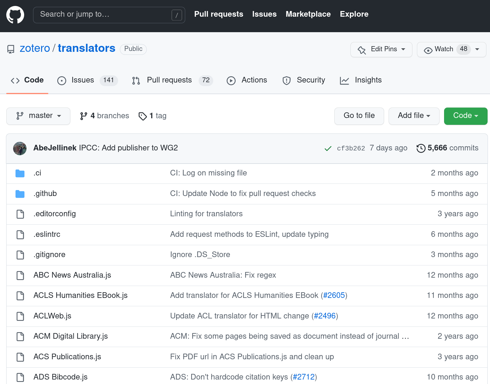Open pull request #2605 link
Screen dimensions: 490x384
click(x=334, y=296)
